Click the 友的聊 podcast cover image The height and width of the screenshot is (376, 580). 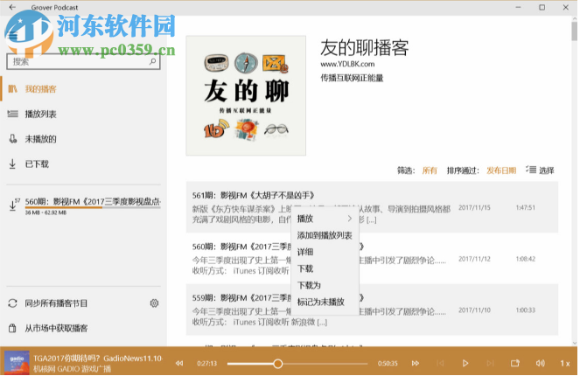click(x=246, y=95)
